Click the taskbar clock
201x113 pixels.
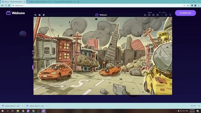pyautogui.click(x=192, y=111)
